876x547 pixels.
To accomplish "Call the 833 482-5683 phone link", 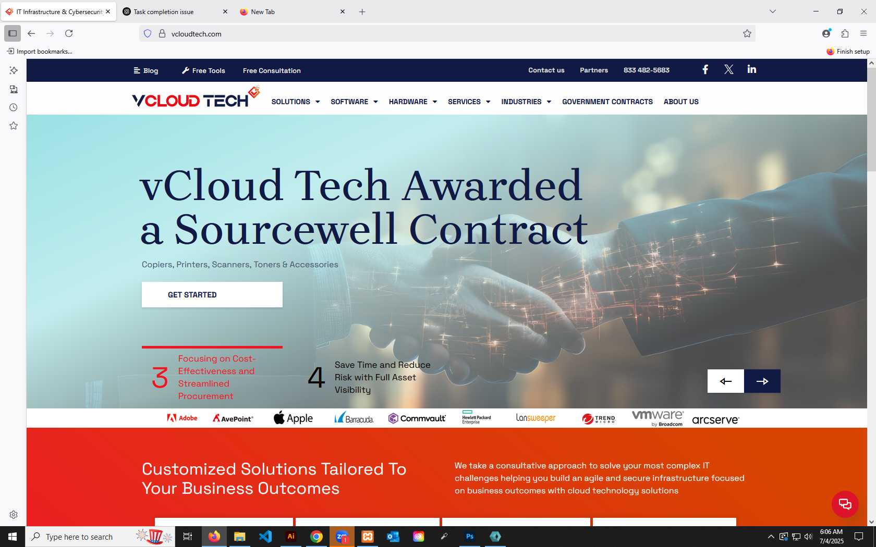I will coord(647,70).
